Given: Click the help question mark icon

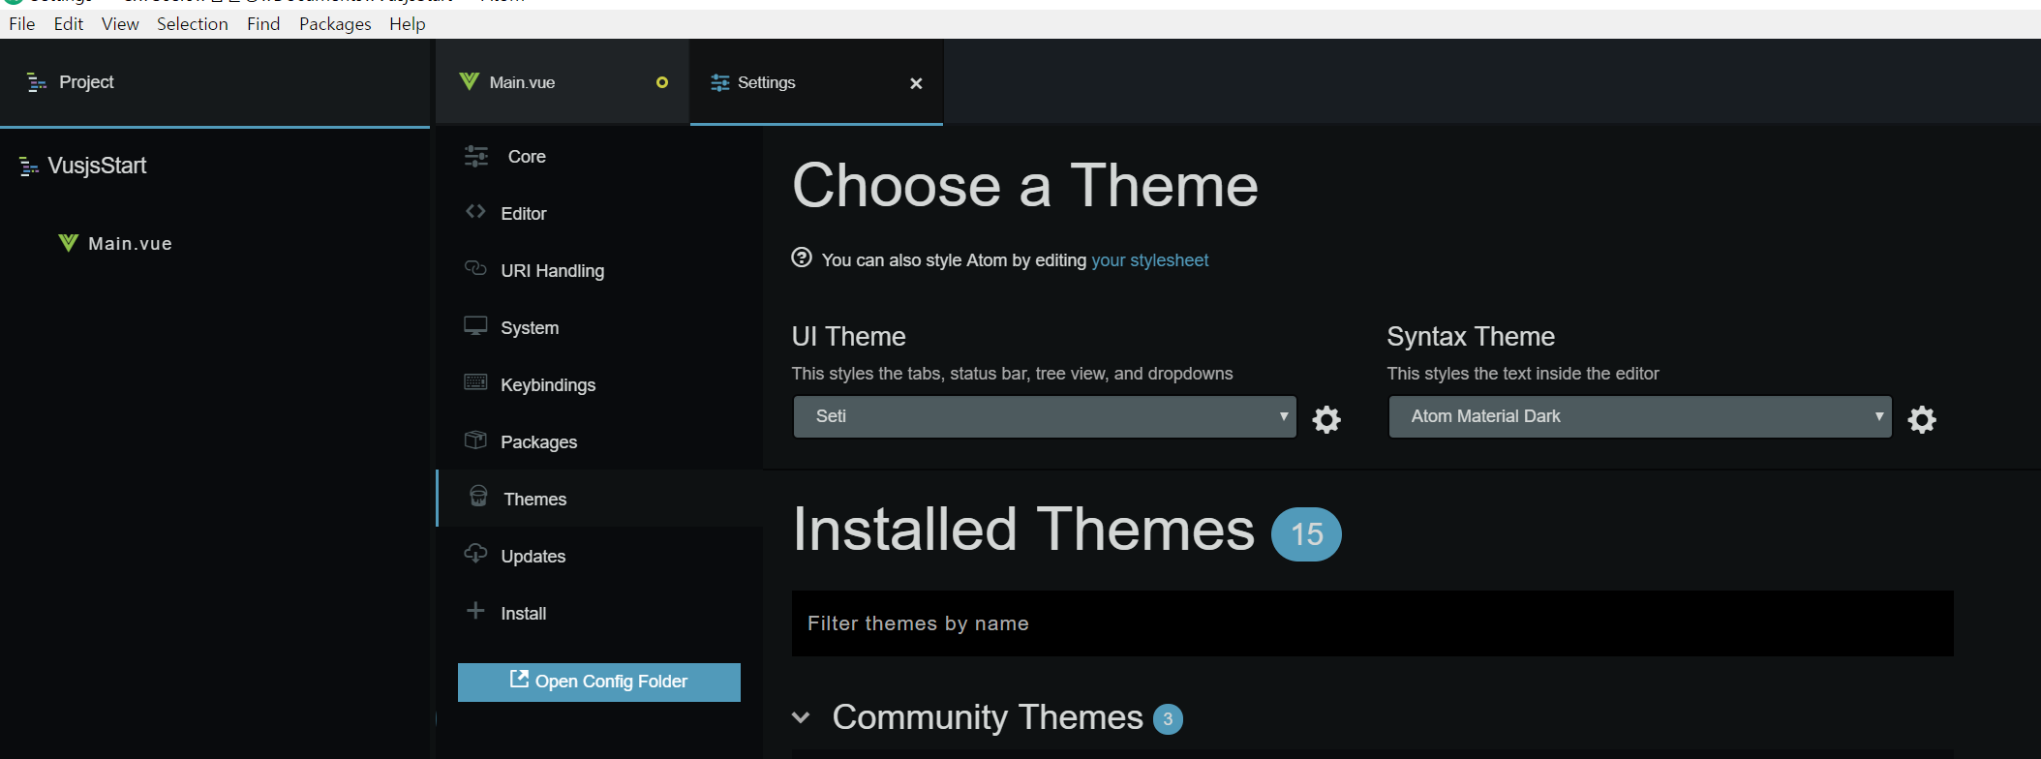Looking at the screenshot, I should point(802,258).
